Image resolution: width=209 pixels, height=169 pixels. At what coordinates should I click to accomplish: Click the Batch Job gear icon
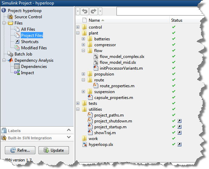[x=10, y=54]
